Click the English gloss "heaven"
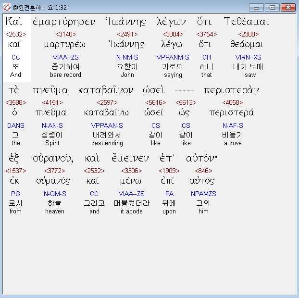Image resolution: width=299 pixels, height=298 pixels. (55, 211)
